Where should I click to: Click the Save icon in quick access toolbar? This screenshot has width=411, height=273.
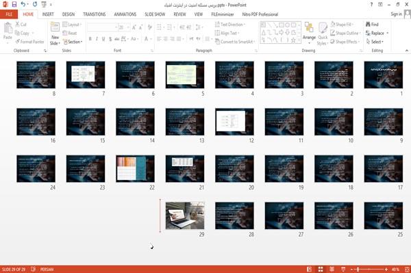pyautogui.click(x=14, y=5)
